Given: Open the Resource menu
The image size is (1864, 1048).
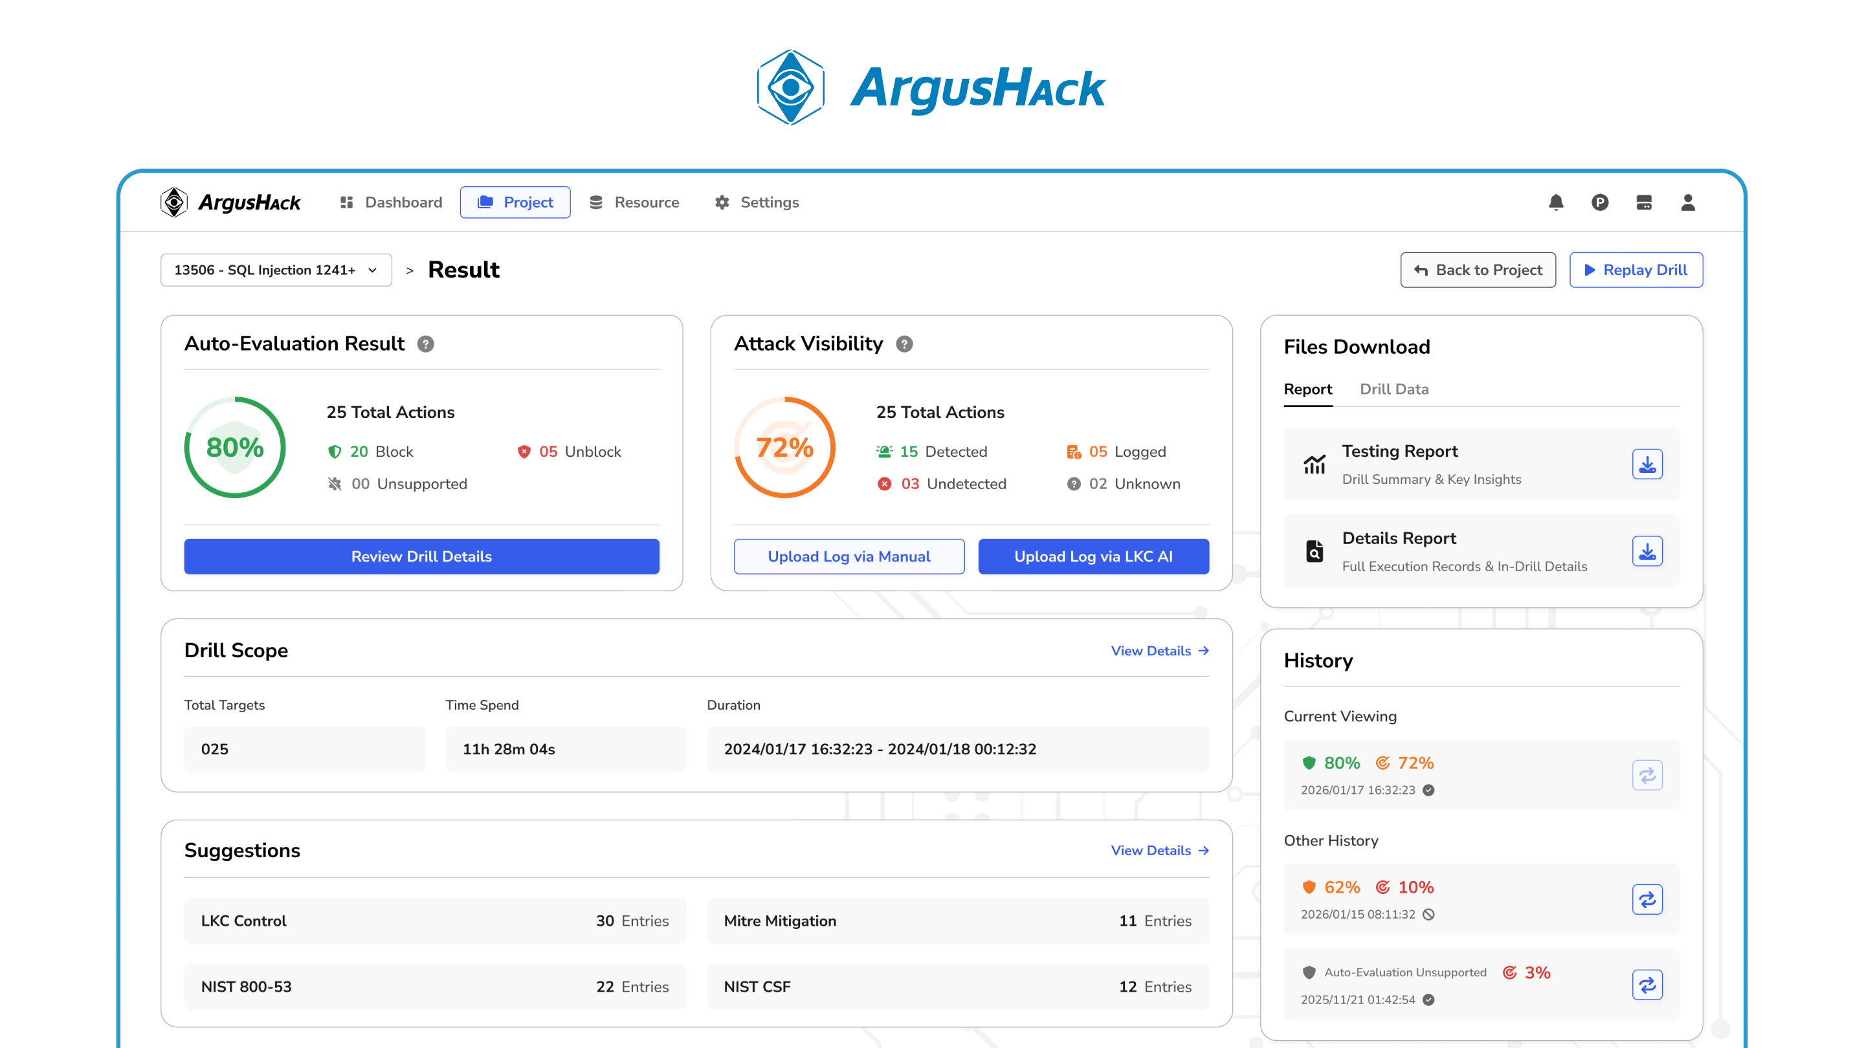Looking at the screenshot, I should 634,202.
